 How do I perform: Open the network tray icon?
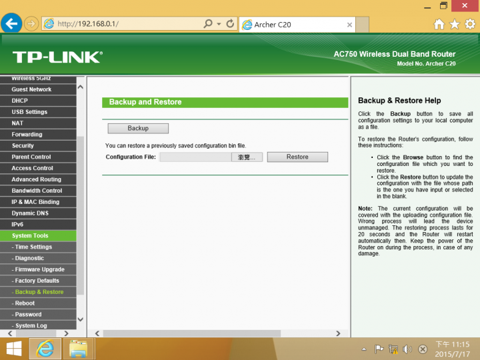[393, 349]
